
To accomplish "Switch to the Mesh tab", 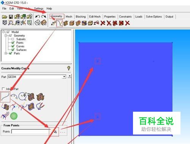I will [69, 17].
